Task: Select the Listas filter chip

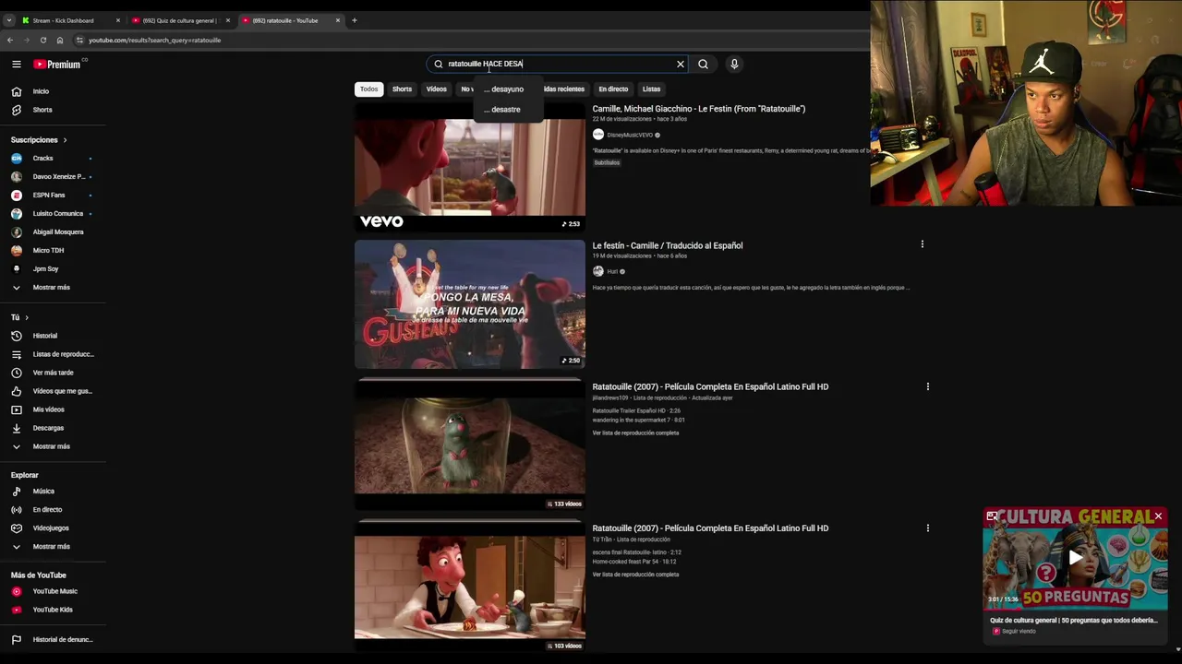Action: coord(651,89)
